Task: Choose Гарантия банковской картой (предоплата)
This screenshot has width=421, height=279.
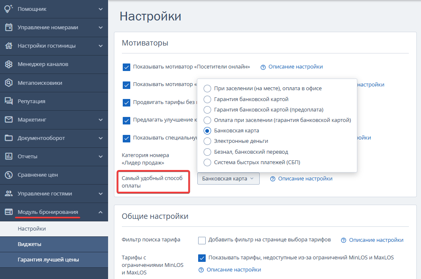Action: (x=207, y=110)
